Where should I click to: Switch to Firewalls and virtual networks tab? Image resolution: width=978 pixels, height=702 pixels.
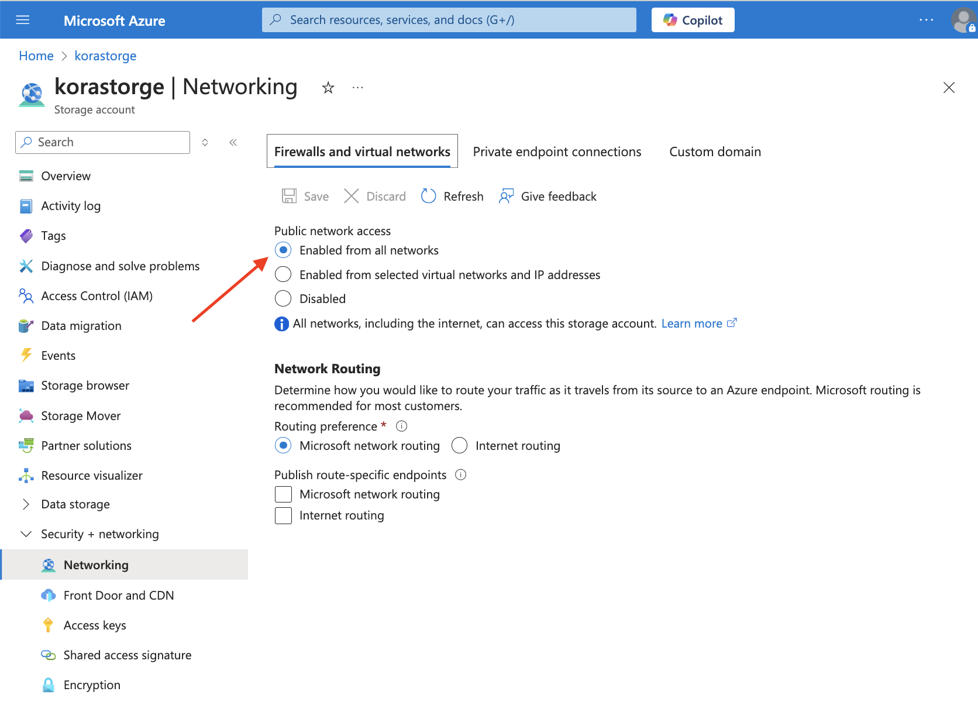point(362,152)
